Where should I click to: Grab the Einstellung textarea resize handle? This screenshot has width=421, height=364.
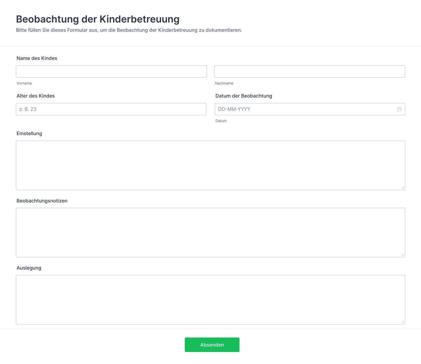[403, 188]
